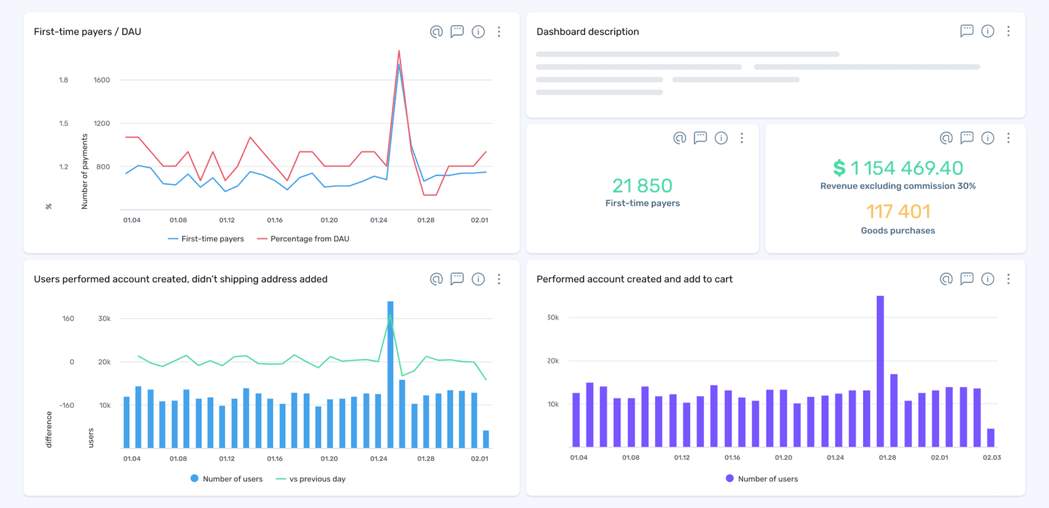Click the comment icon on Users performed account created chart

457,279
